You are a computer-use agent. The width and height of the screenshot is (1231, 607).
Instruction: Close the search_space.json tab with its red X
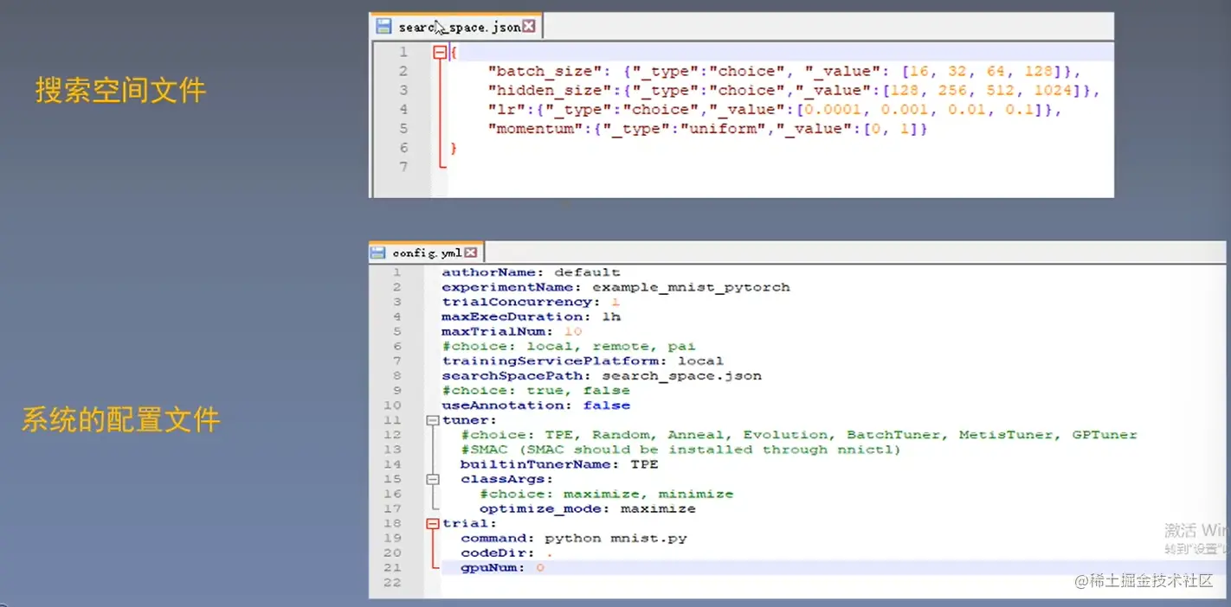click(528, 27)
